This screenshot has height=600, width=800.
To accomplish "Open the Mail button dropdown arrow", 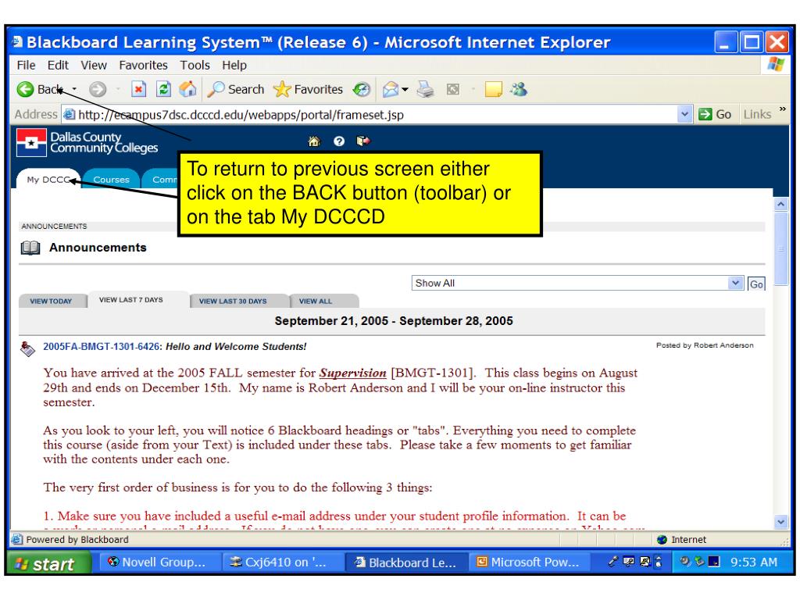I will point(405,89).
